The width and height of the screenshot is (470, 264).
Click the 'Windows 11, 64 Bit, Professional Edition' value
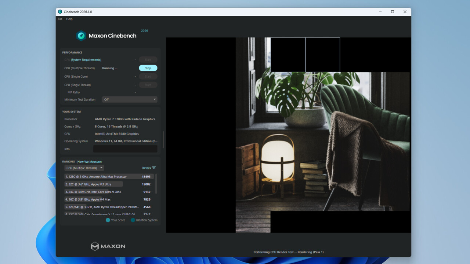click(x=126, y=141)
